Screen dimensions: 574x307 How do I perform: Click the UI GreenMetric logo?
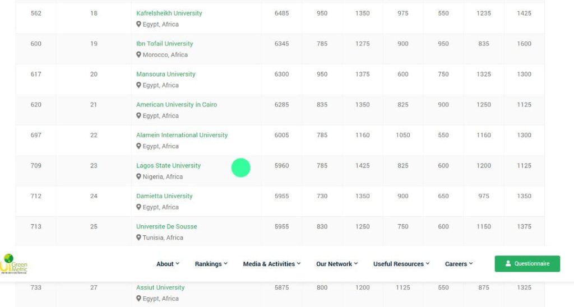(15, 263)
